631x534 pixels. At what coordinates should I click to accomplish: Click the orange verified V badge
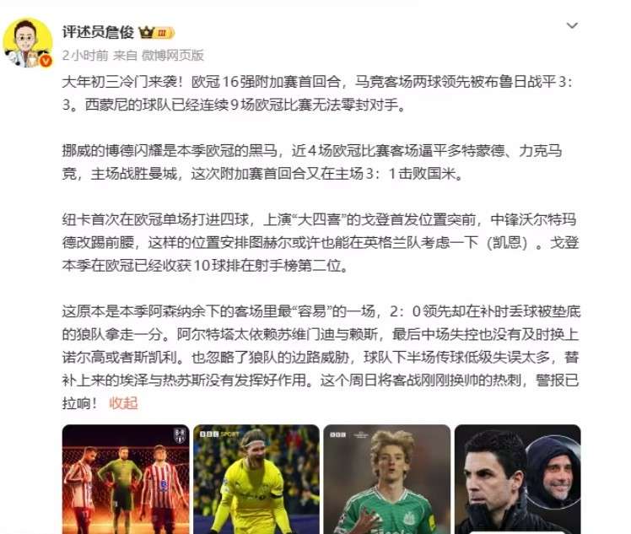pos(46,61)
